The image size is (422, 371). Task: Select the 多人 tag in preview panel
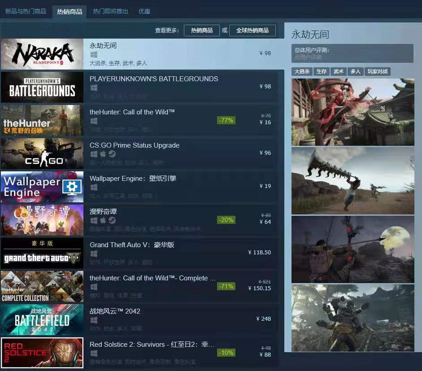tap(355, 72)
